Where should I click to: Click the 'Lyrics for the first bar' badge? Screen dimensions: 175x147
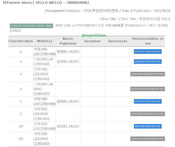(31, 26)
